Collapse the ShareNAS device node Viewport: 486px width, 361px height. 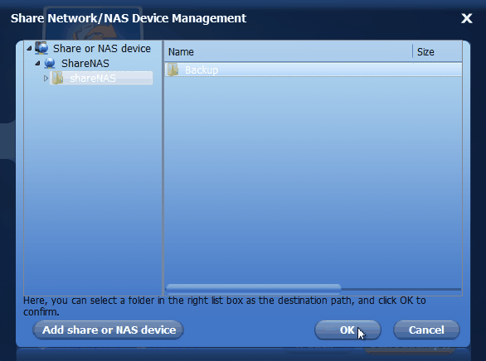(x=38, y=63)
